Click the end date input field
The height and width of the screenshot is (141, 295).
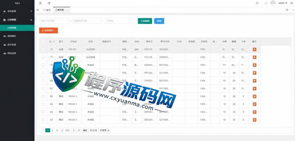(87, 21)
